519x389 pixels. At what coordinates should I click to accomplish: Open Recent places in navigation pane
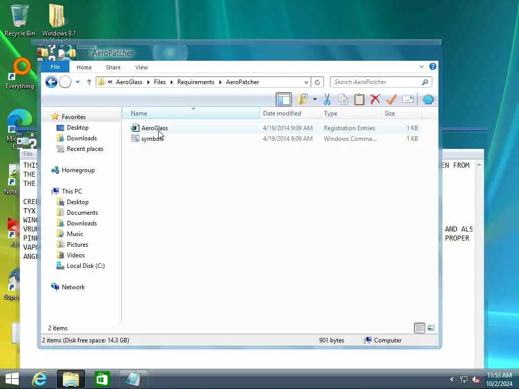(x=85, y=149)
